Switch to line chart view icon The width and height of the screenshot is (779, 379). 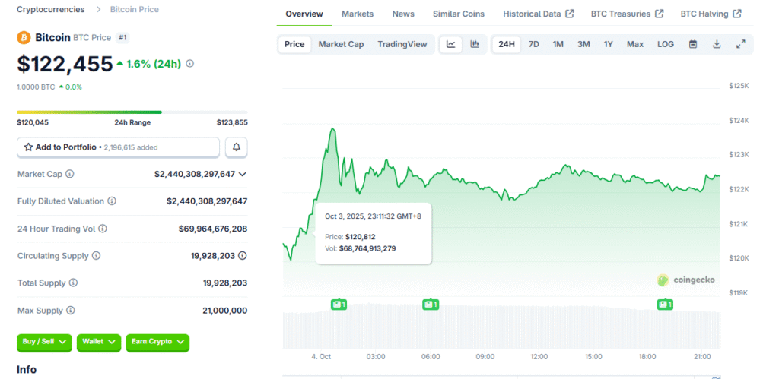(x=451, y=44)
